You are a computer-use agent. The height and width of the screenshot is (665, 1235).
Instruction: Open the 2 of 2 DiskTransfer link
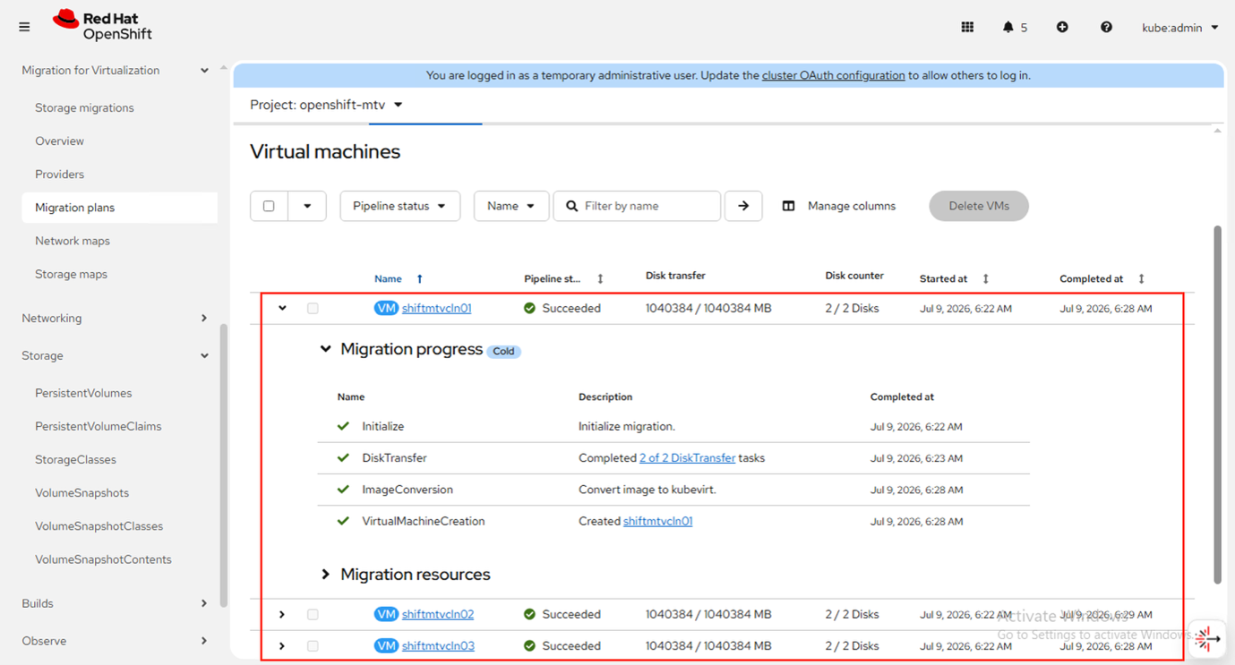[687, 457]
